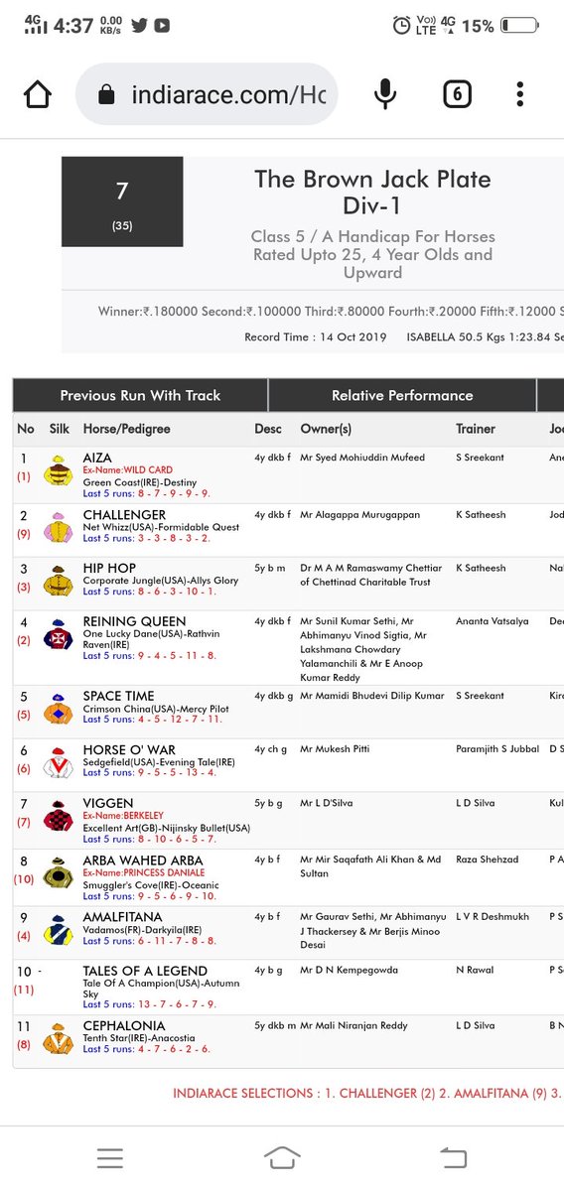Click trainer S Sreekant in AIZA row
The image size is (564, 1191).
481,458
